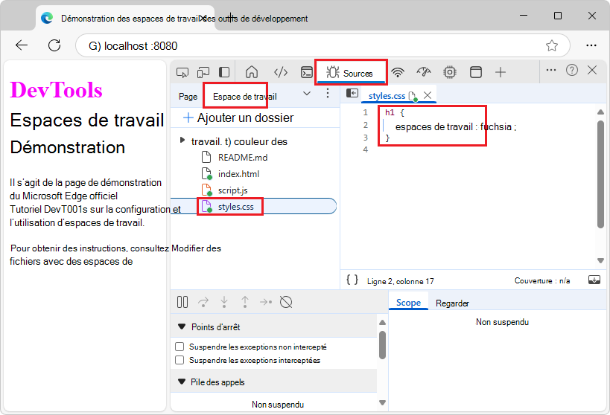The width and height of the screenshot is (610, 415).
Task: Enable Suspendre les exceptions interceptées
Action: 179,360
